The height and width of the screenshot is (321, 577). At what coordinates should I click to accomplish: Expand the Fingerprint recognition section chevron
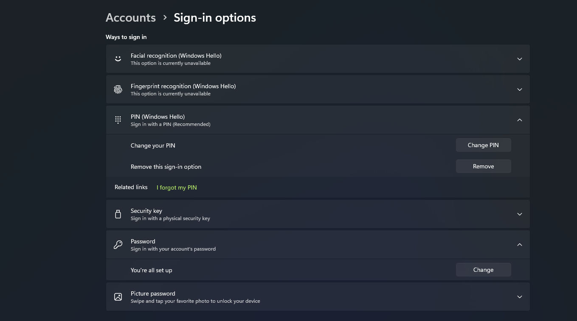[519, 89]
